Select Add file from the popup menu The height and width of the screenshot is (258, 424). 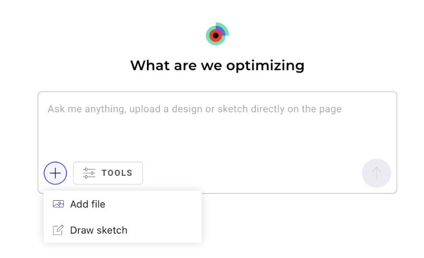123,204
